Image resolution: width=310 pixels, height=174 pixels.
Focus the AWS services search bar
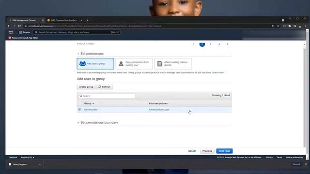(x=77, y=32)
